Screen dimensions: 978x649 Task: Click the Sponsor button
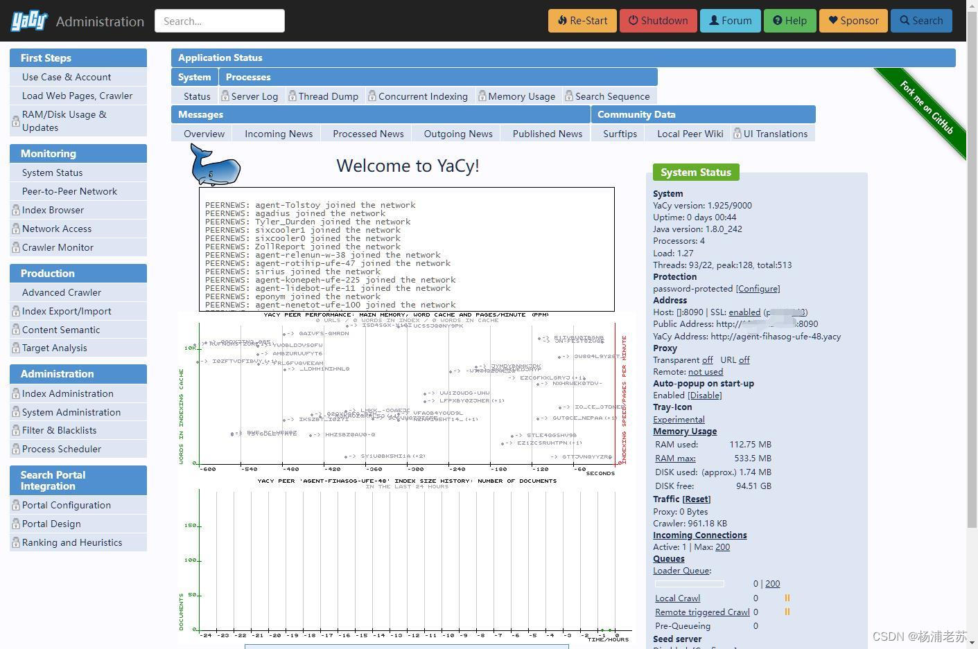point(853,21)
